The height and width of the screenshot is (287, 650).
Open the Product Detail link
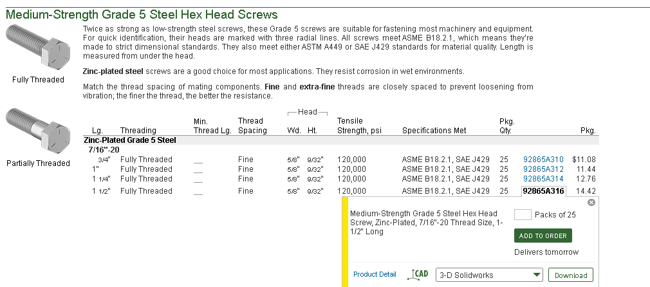(x=375, y=274)
